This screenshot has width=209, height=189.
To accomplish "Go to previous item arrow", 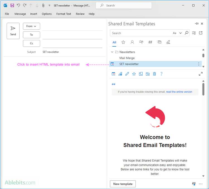I will coord(31,6).
